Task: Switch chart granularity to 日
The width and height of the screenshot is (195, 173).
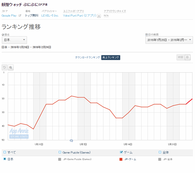Action: tap(187, 57)
